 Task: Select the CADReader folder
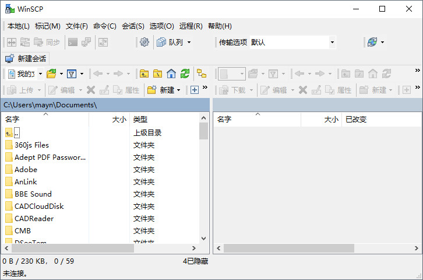pyautogui.click(x=29, y=218)
